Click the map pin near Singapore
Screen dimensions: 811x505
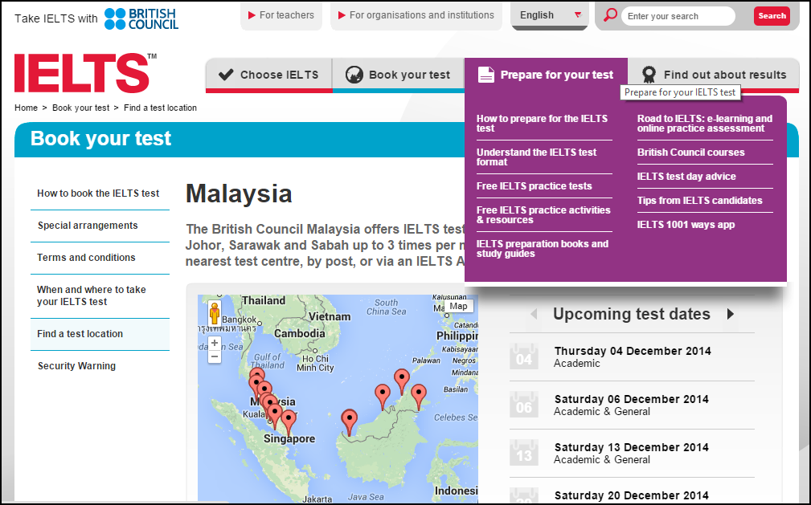click(289, 423)
